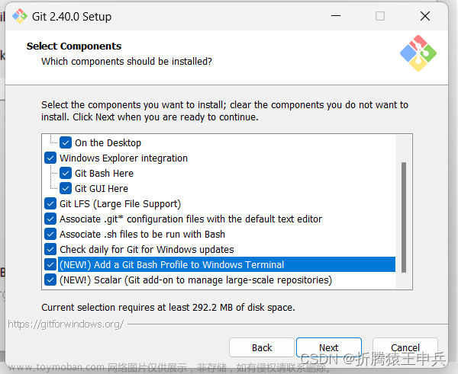Select 'Associate .git* configuration files' row text
The height and width of the screenshot is (374, 458).
coord(191,219)
